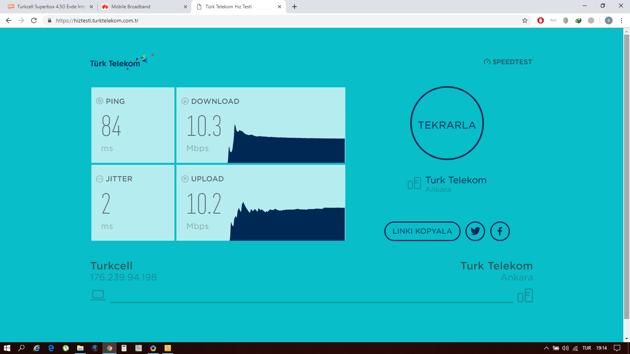Viewport: 630px width, 354px height.
Task: Switch the TUR input language
Action: pyautogui.click(x=587, y=348)
